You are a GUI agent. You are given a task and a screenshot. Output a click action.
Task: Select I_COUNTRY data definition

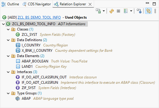(31, 45)
